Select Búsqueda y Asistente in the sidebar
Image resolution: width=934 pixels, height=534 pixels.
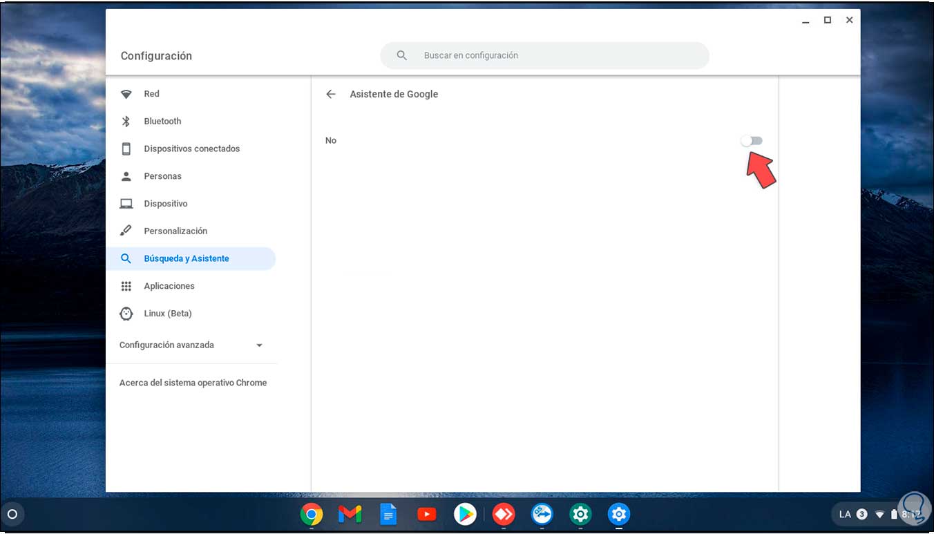[191, 258]
